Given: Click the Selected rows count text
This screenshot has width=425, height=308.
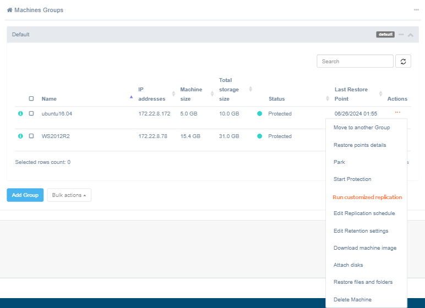Looking at the screenshot, I should point(43,162).
